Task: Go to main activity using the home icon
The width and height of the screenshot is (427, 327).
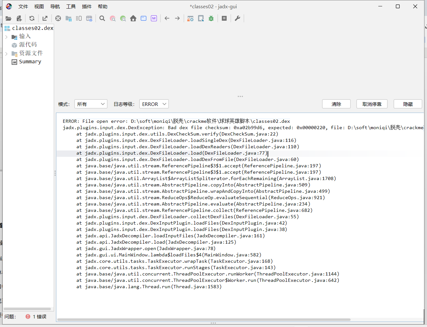Action: tap(133, 18)
